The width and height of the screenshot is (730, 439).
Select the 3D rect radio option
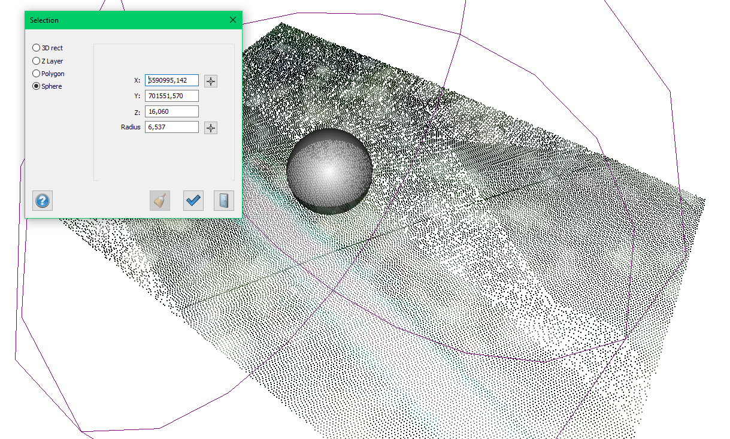coord(37,48)
